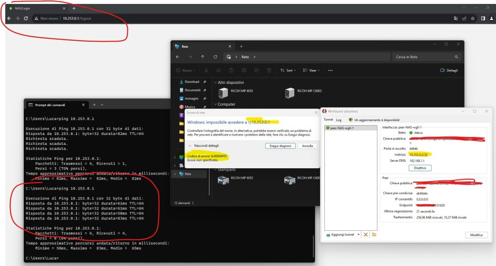Viewport: 496px width, 266px height.
Task: Select RICOH MP 6055 under Altri dispositivi
Action: coord(236,92)
